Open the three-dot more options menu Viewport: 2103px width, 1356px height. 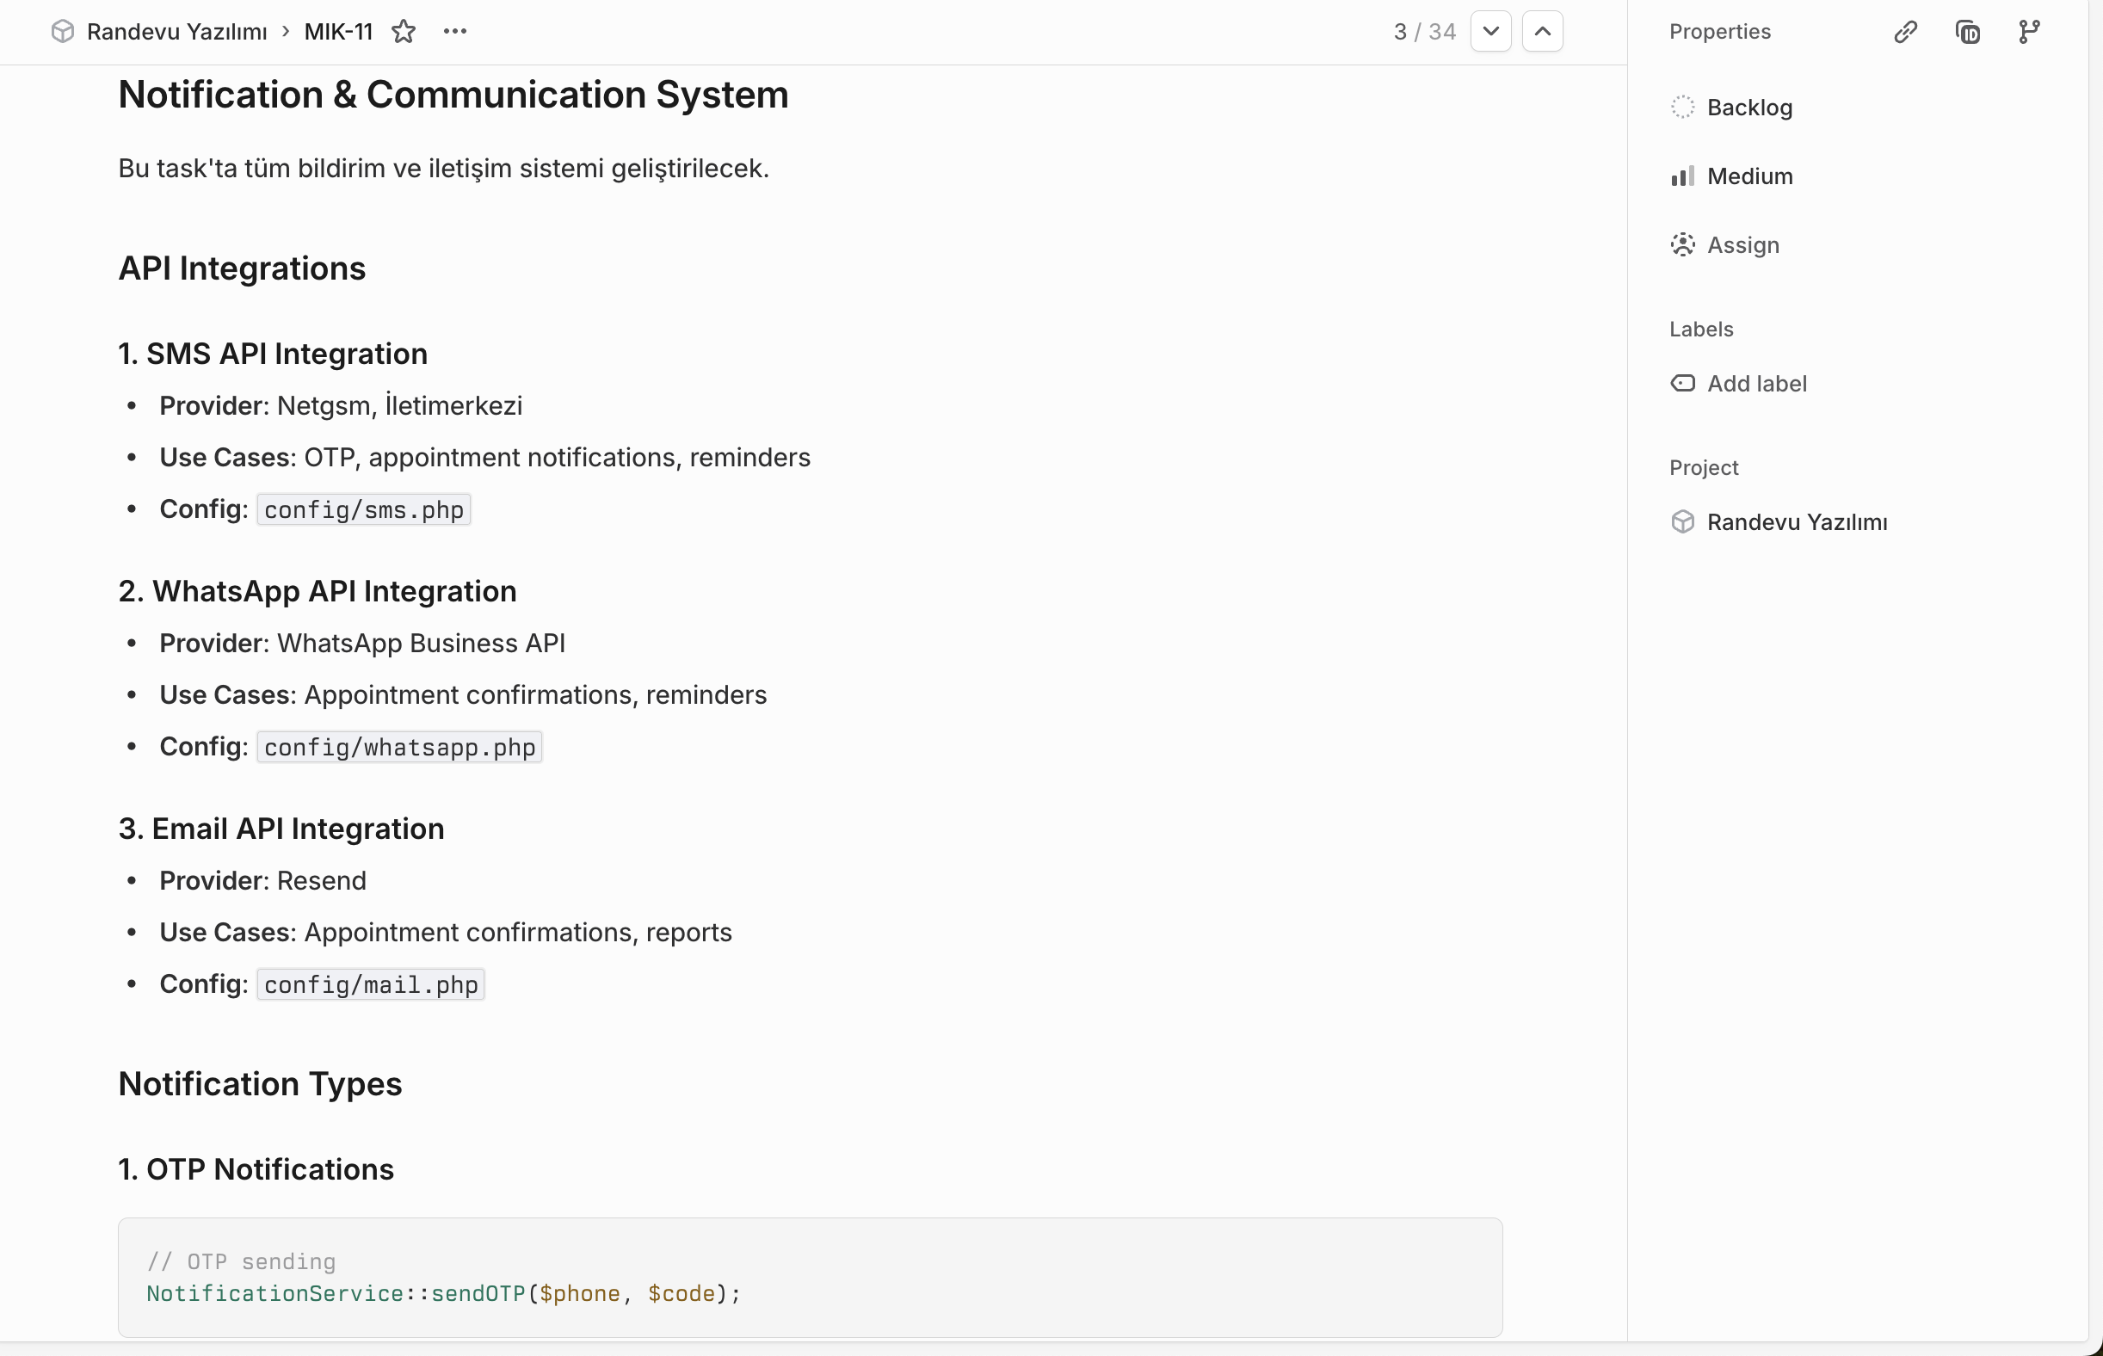point(455,32)
